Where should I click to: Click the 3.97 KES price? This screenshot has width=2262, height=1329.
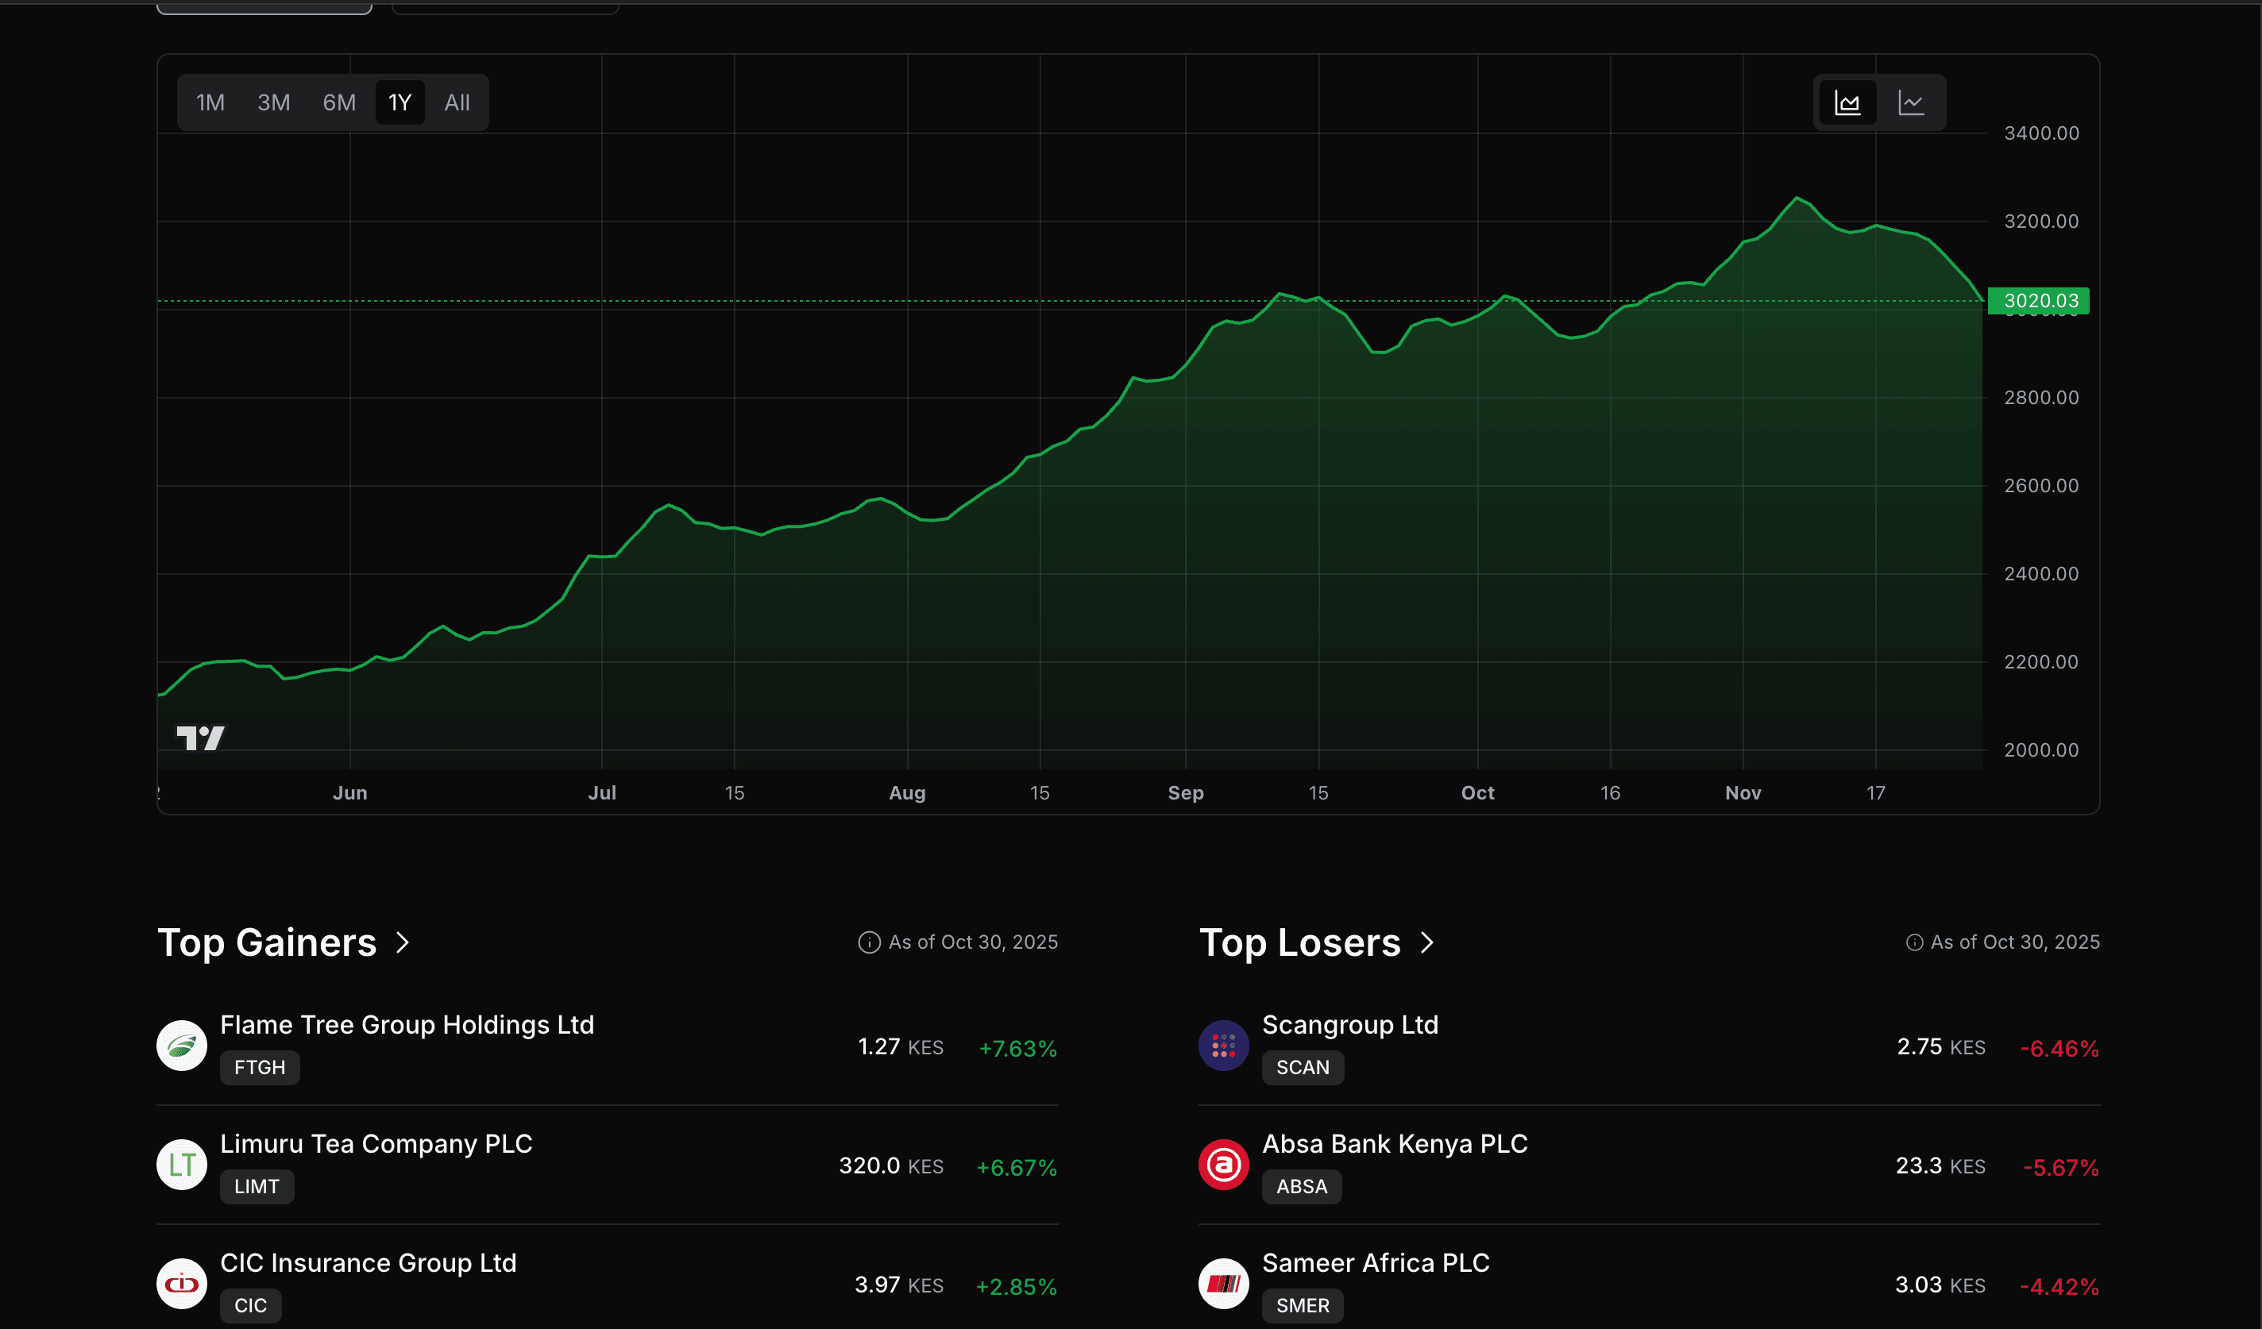click(x=898, y=1285)
